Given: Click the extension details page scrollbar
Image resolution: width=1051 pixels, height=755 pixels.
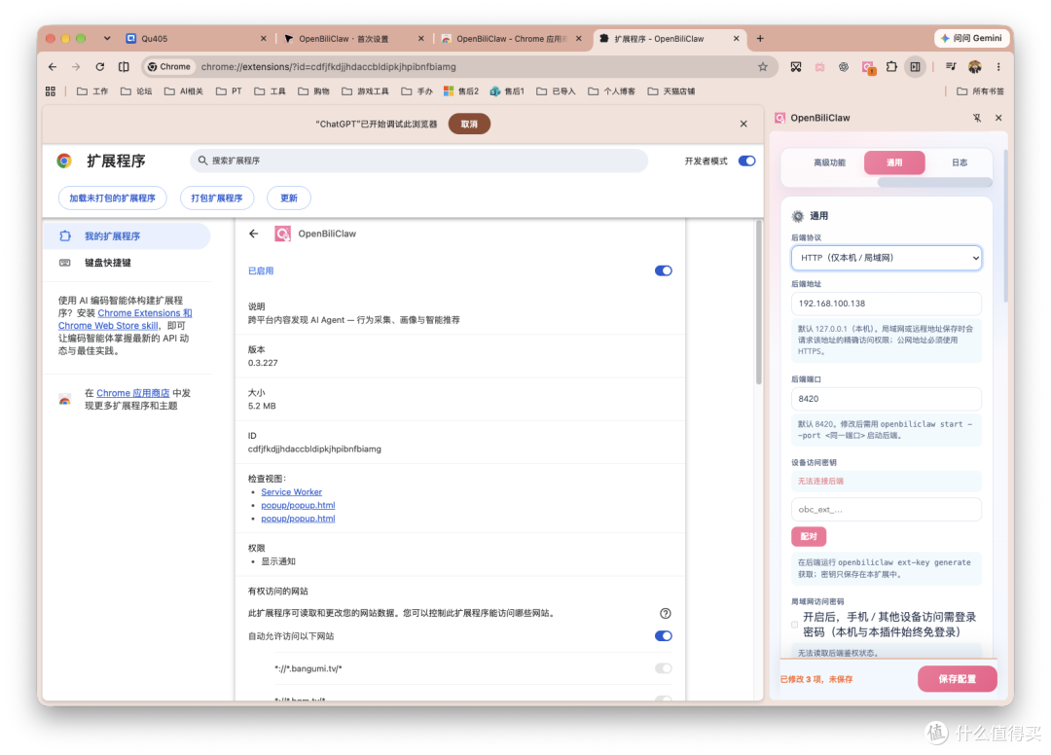Looking at the screenshot, I should (x=759, y=303).
